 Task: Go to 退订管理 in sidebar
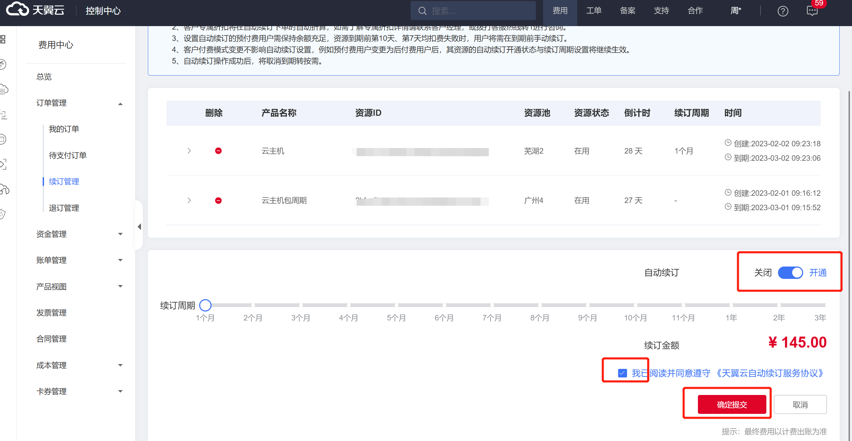pyautogui.click(x=64, y=208)
